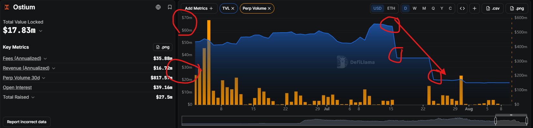Click the chart range overview bar
This screenshot has height=128, width=533.
354,121
